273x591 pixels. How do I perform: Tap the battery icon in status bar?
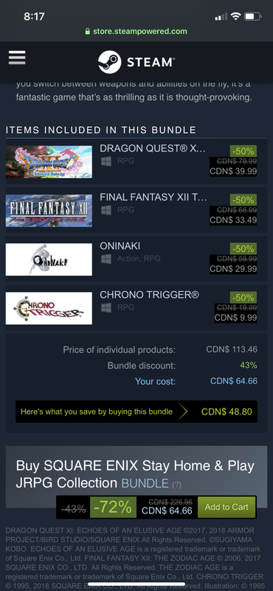pos(252,16)
